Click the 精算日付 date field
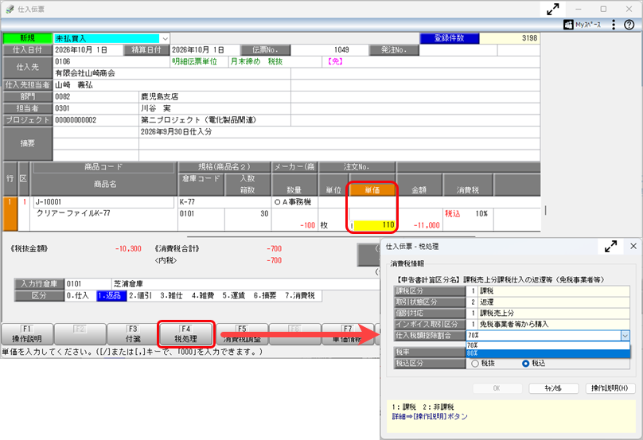643x440 pixels. (x=205, y=50)
